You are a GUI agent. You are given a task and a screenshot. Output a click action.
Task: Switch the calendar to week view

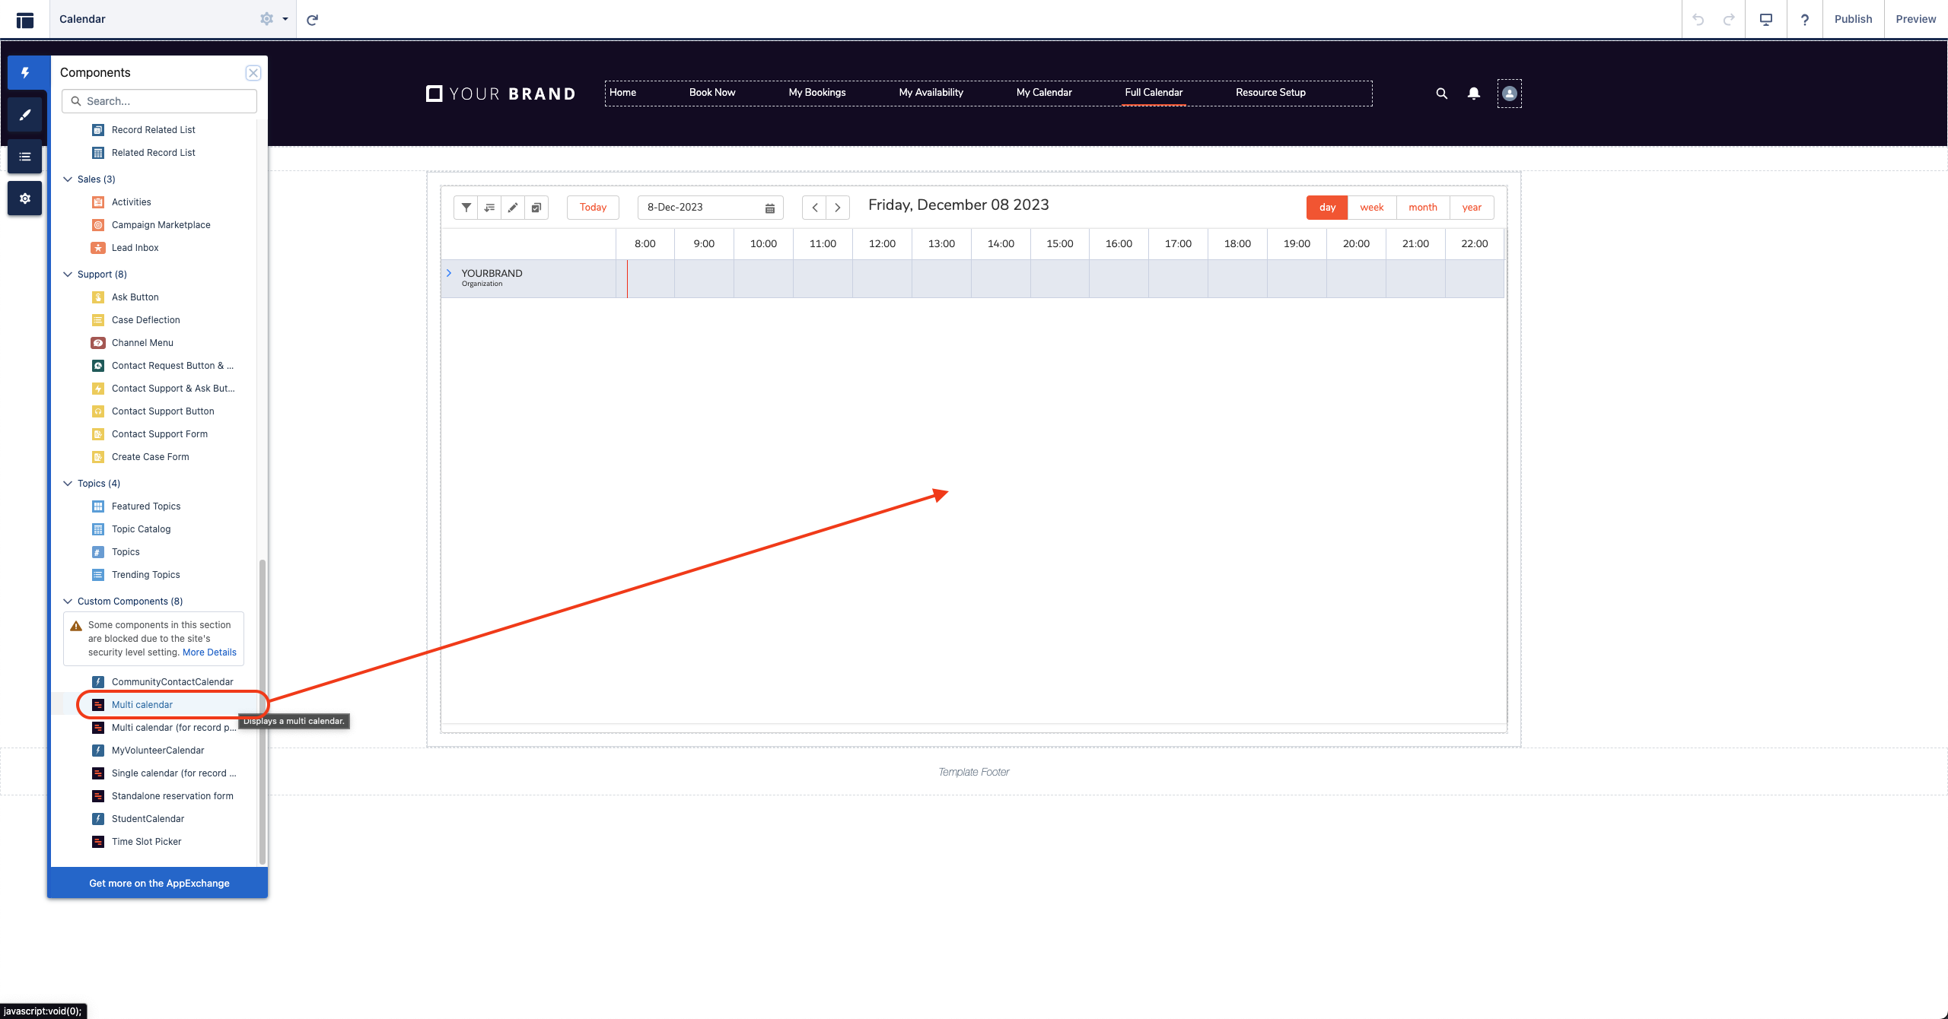(1371, 208)
